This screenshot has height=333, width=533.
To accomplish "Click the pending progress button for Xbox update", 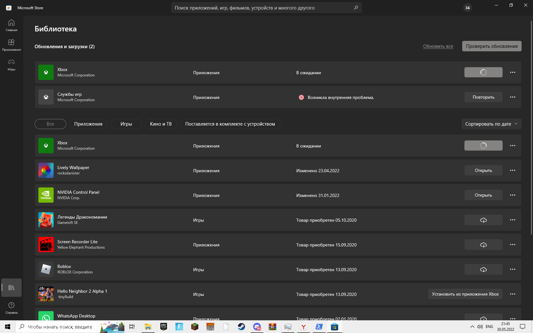I will (x=483, y=72).
